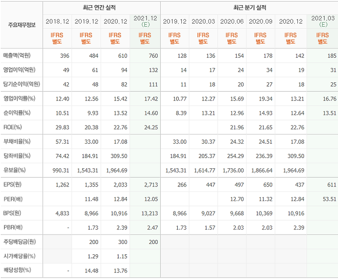Click the 2020.03 quarterly column header
338x279 pixels.
click(203, 21)
